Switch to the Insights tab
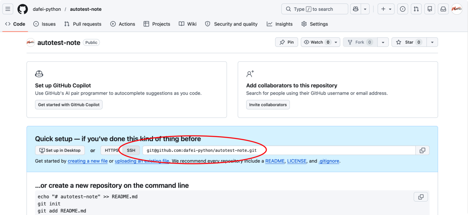468x215 pixels. (279, 24)
